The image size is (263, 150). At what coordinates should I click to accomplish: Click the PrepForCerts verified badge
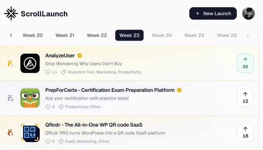179,90
